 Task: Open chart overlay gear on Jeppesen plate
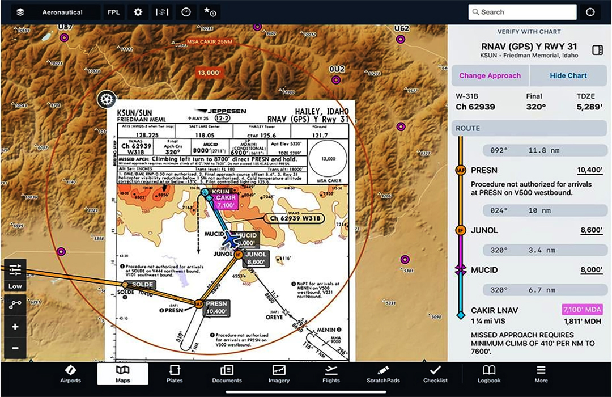[x=106, y=99]
